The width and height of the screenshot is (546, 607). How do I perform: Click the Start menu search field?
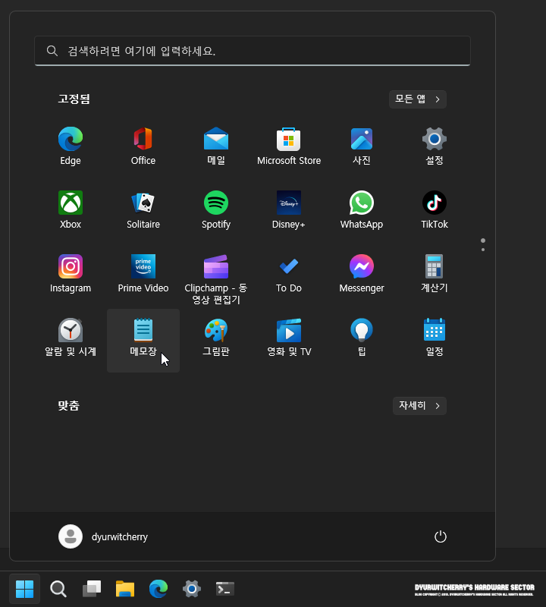click(x=253, y=51)
